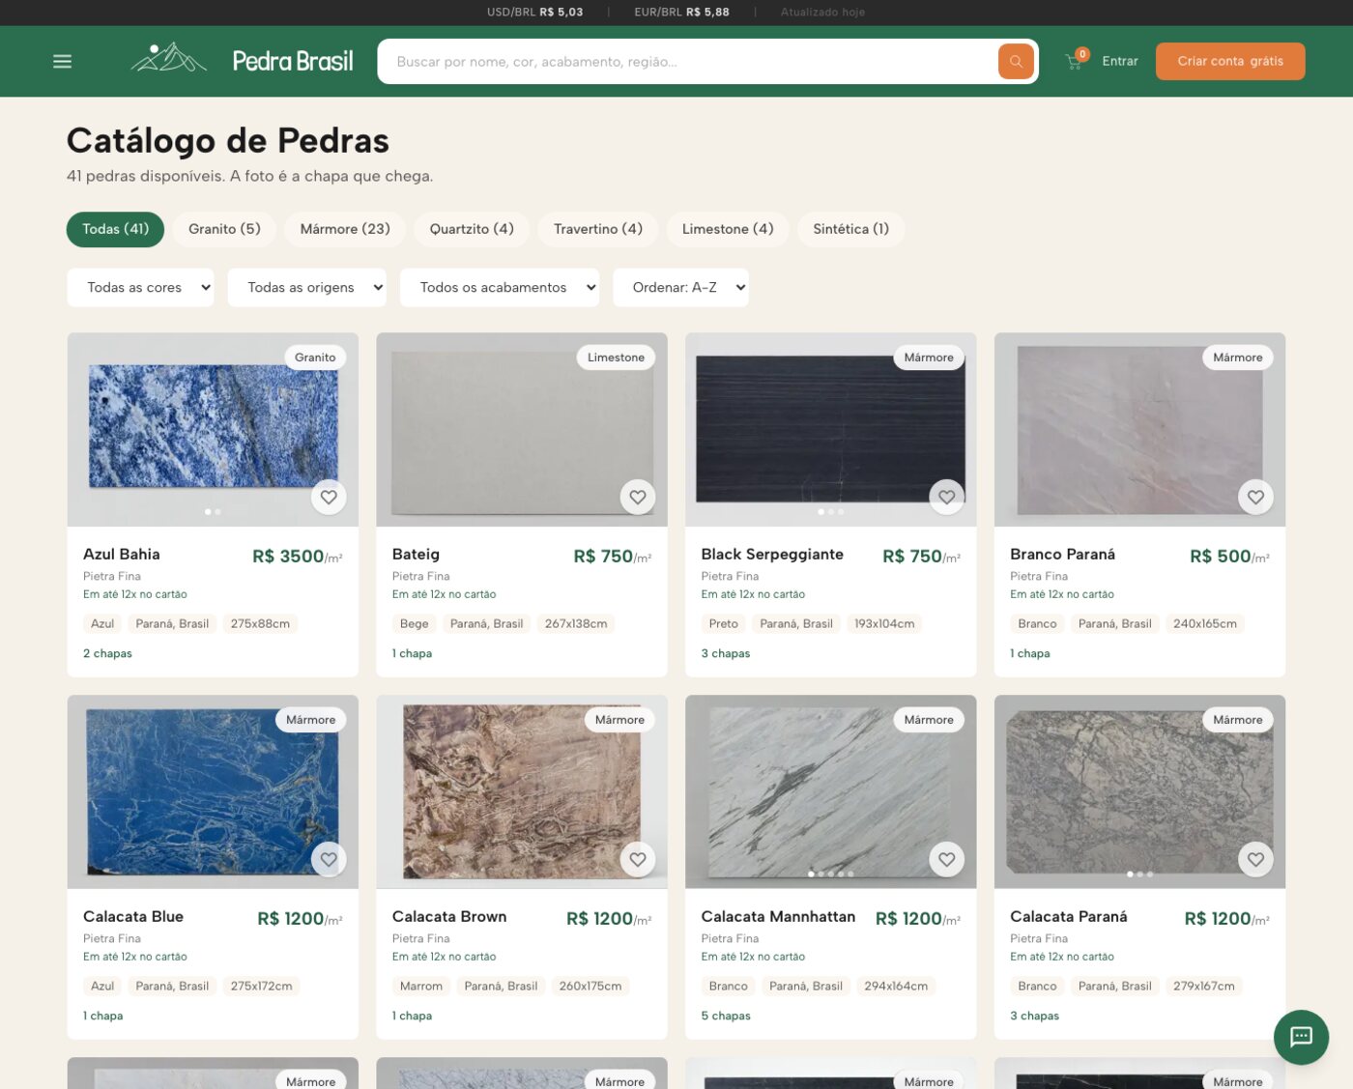Filter by Sintética (1)
Screen dimensions: 1353x1089
coord(851,229)
